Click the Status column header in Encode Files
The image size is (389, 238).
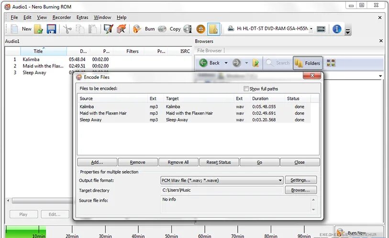pos(298,98)
